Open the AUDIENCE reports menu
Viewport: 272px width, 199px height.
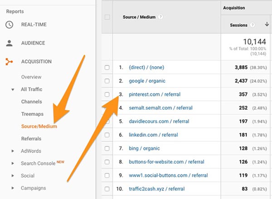[x=33, y=43]
